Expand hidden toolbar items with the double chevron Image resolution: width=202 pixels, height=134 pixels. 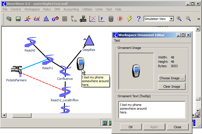[x=199, y=19]
